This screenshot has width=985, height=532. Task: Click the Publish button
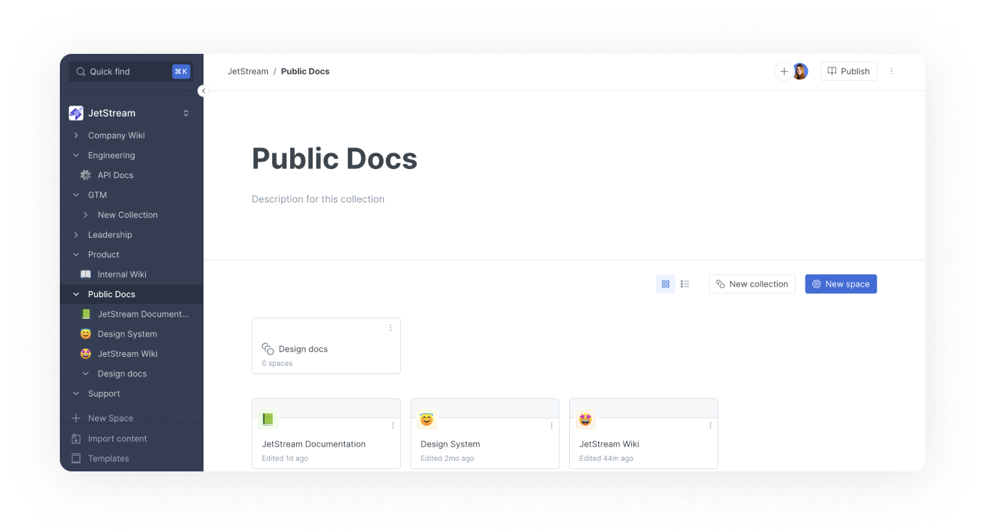(848, 72)
